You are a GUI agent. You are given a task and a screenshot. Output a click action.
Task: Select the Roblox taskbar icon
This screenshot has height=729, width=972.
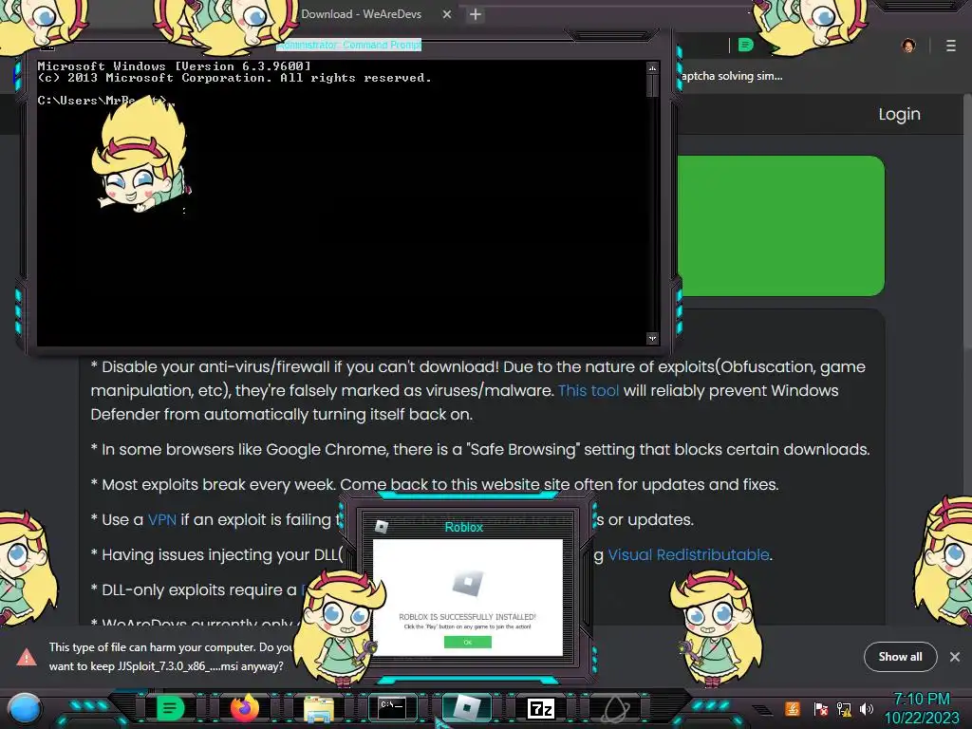click(x=466, y=707)
